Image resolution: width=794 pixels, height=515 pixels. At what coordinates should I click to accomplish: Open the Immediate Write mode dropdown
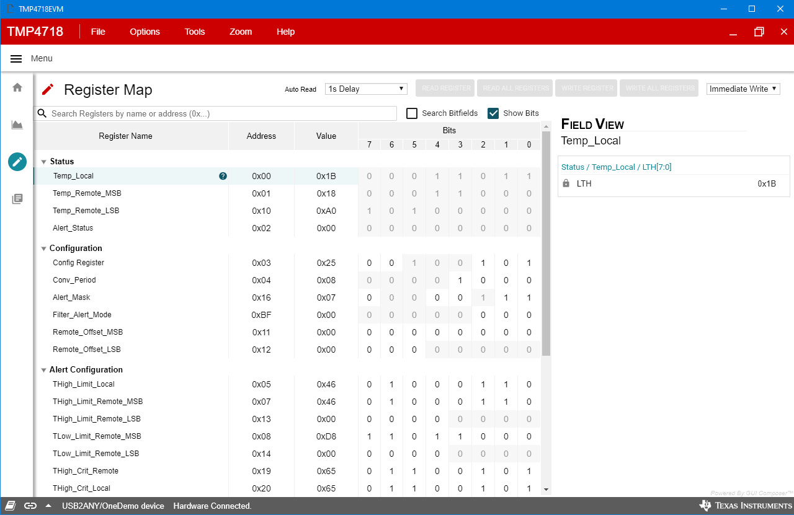point(743,89)
